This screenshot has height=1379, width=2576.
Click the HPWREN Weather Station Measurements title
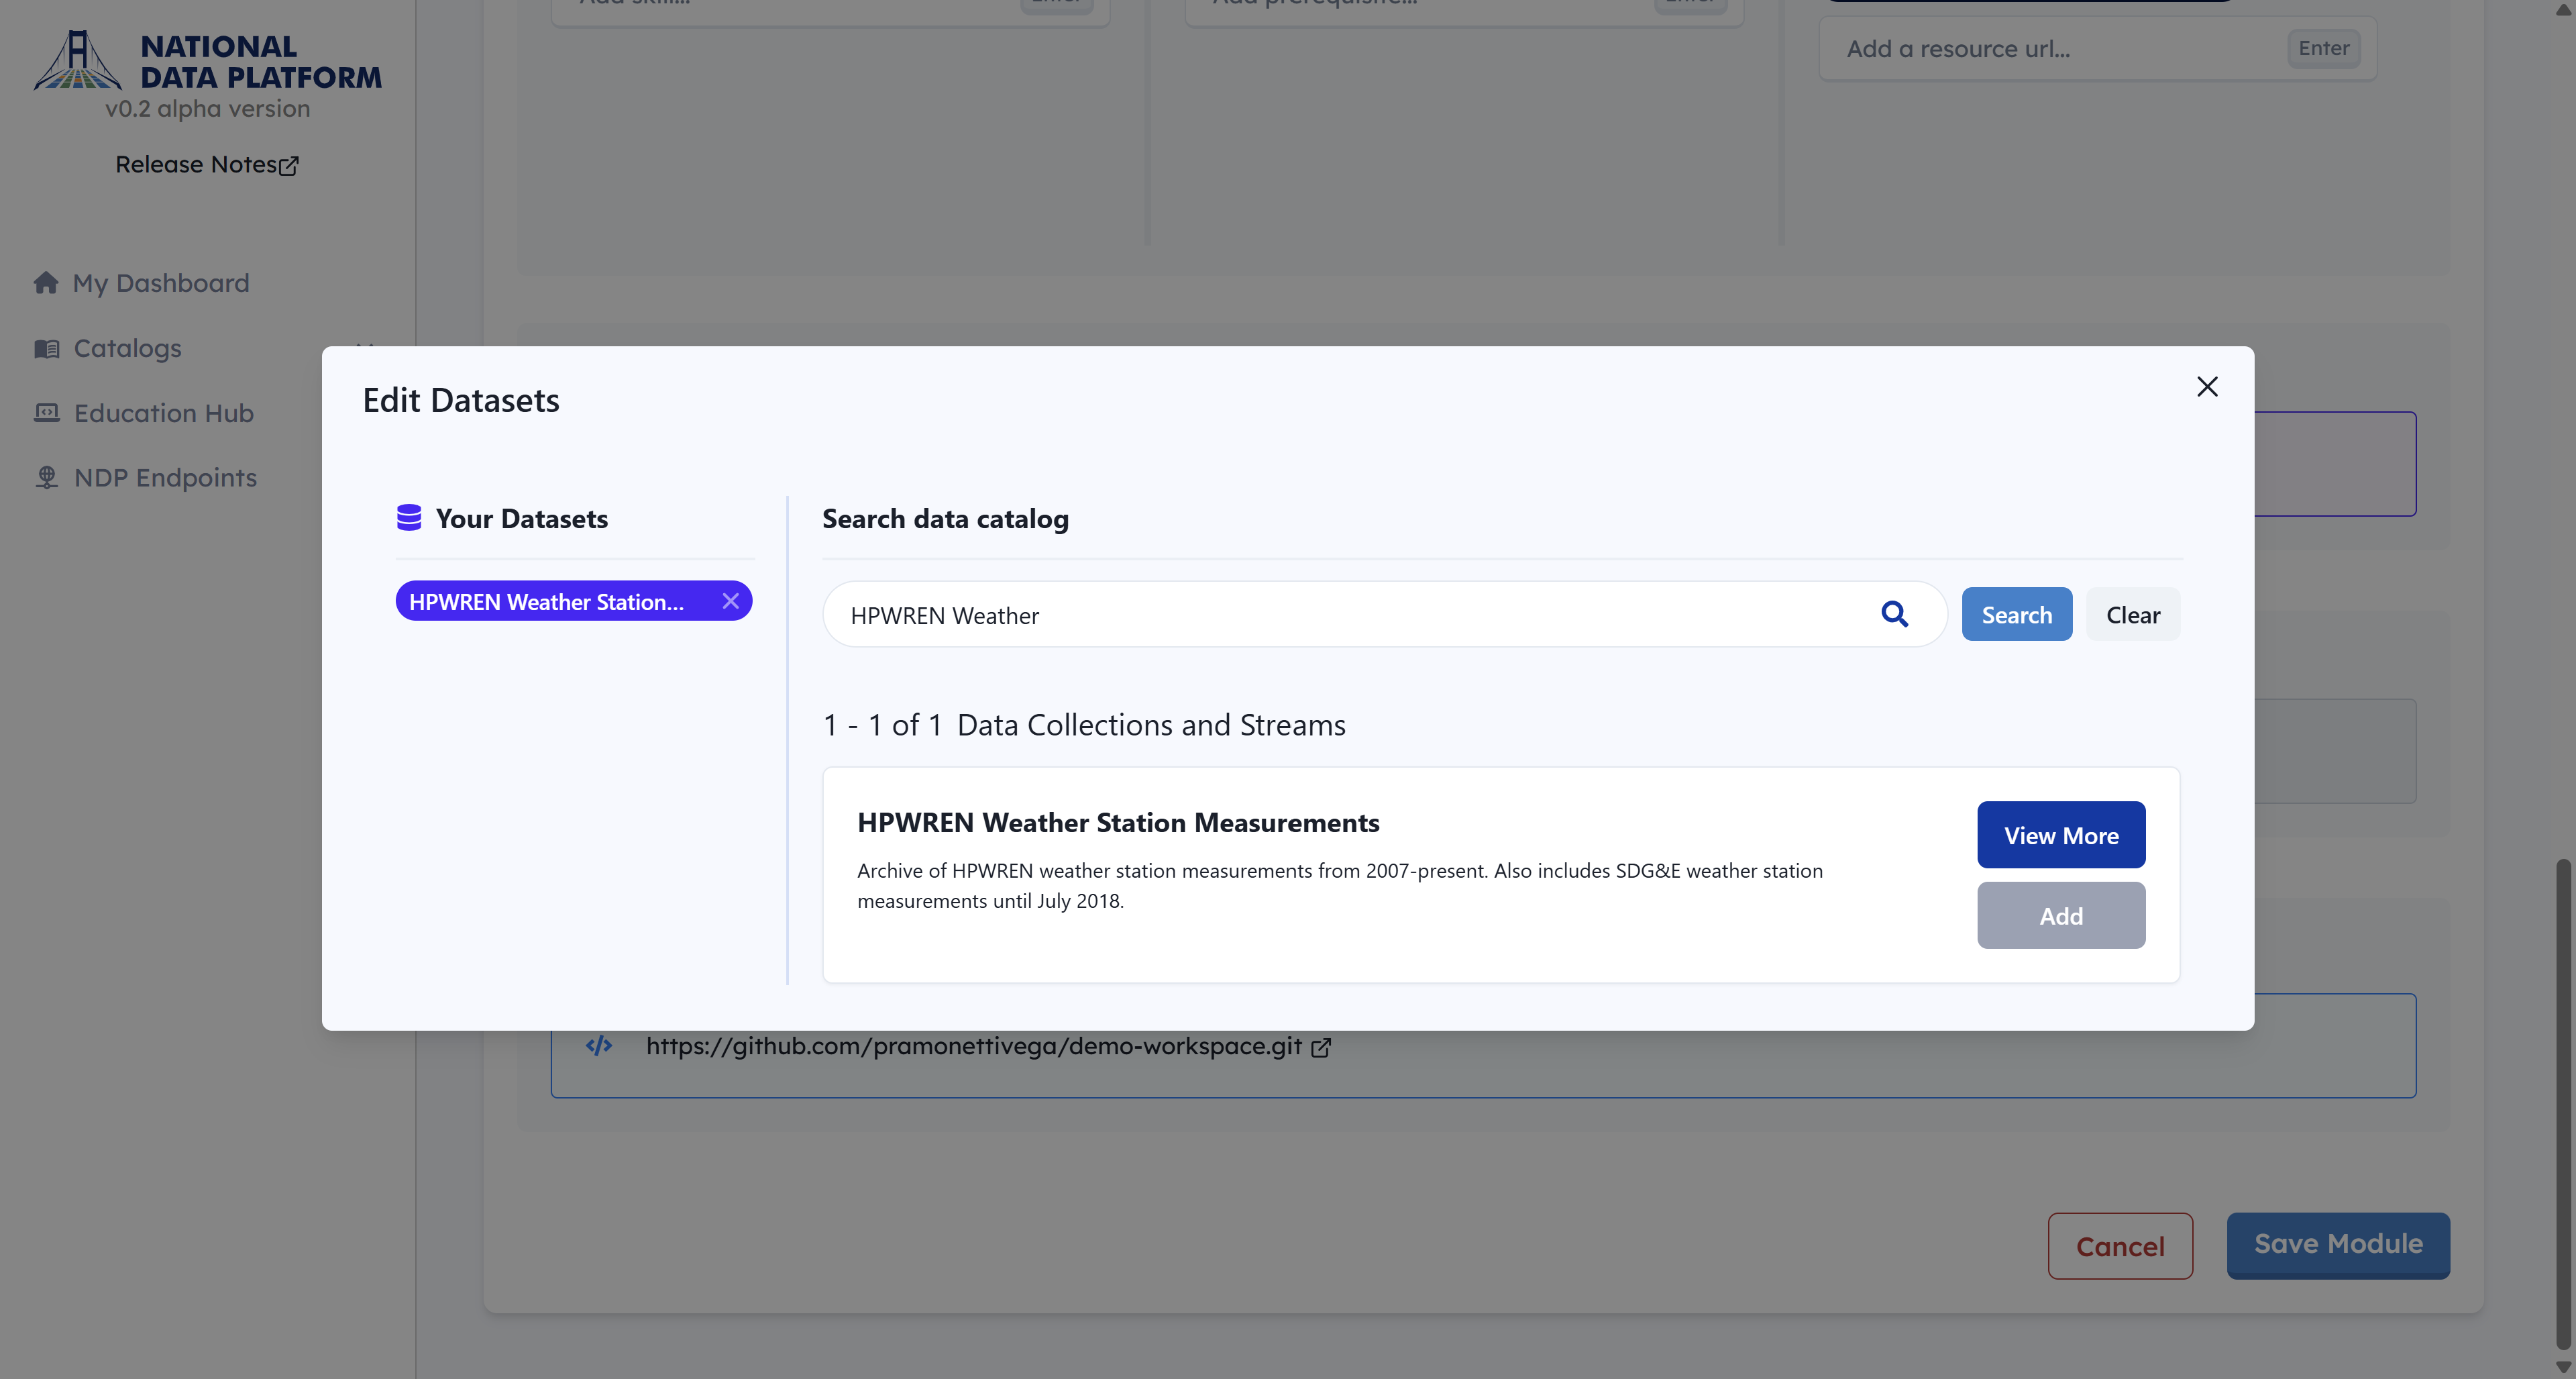pyautogui.click(x=1118, y=823)
